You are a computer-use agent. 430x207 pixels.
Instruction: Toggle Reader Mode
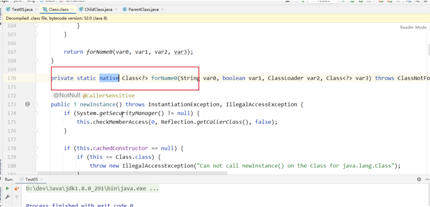[x=413, y=27]
